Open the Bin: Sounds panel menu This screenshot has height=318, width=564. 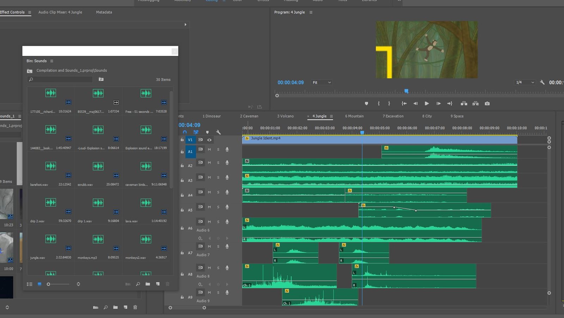point(51,61)
